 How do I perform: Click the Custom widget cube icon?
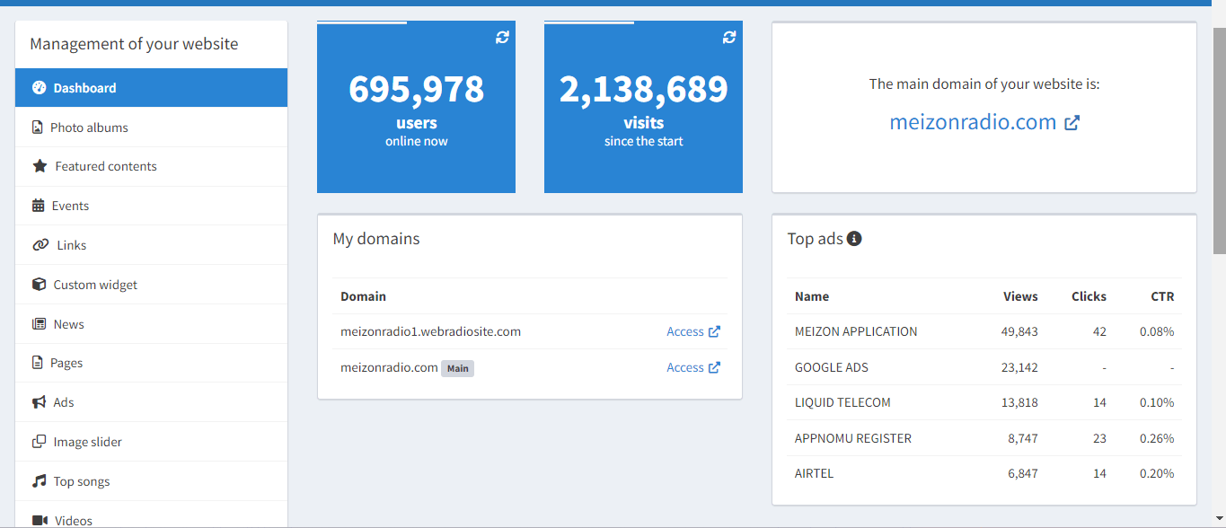pyautogui.click(x=39, y=285)
